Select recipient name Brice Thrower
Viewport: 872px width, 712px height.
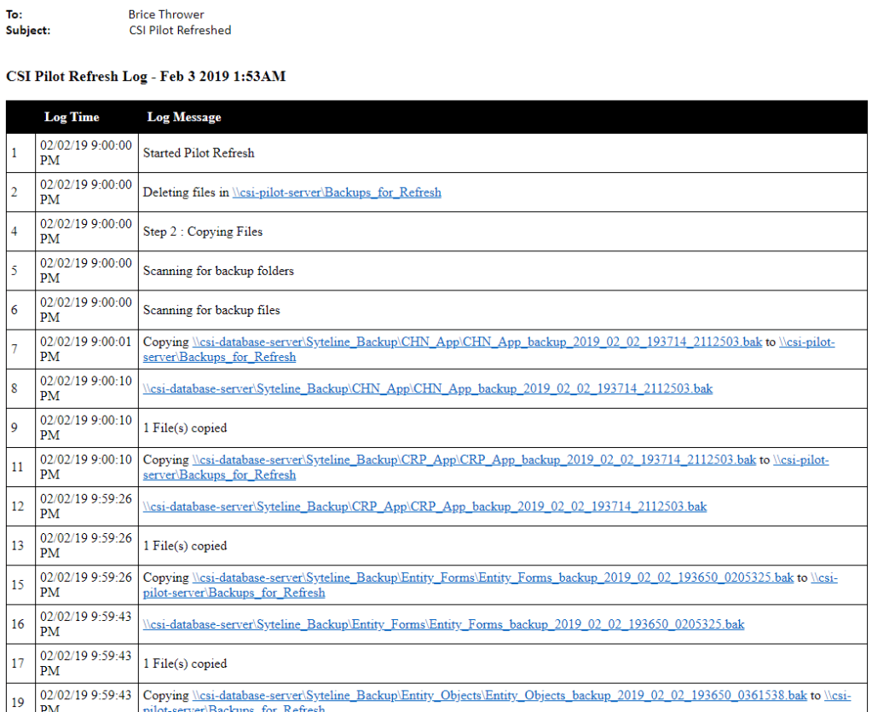point(166,14)
